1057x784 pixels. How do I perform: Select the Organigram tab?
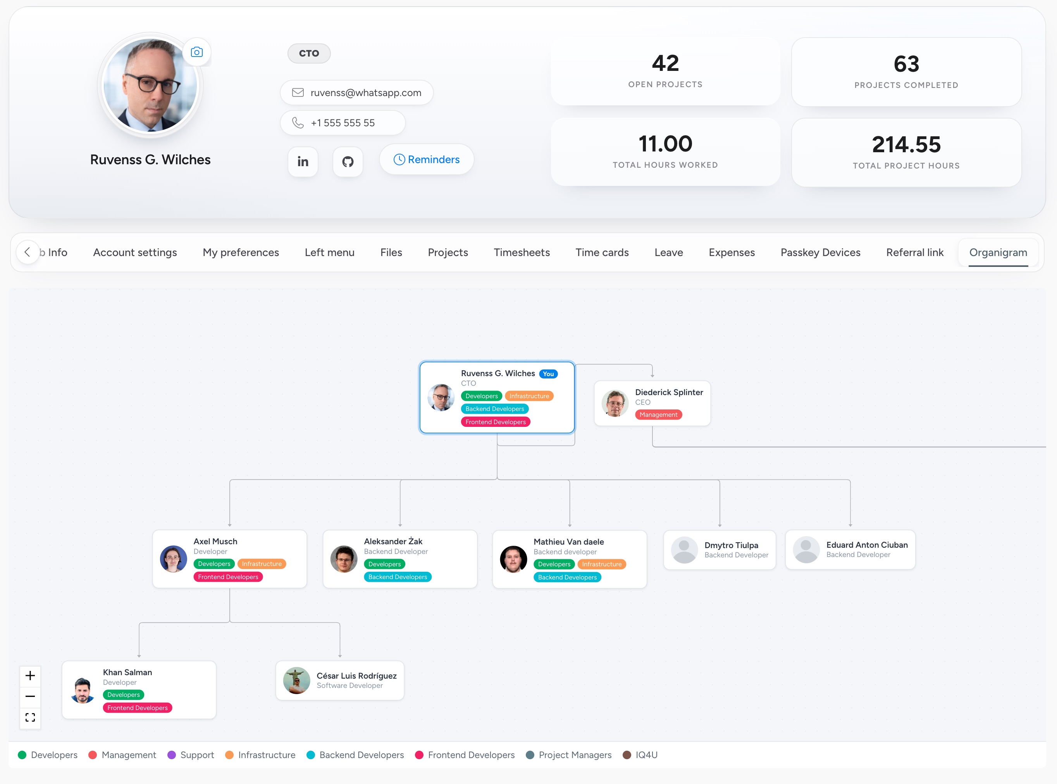pyautogui.click(x=998, y=253)
